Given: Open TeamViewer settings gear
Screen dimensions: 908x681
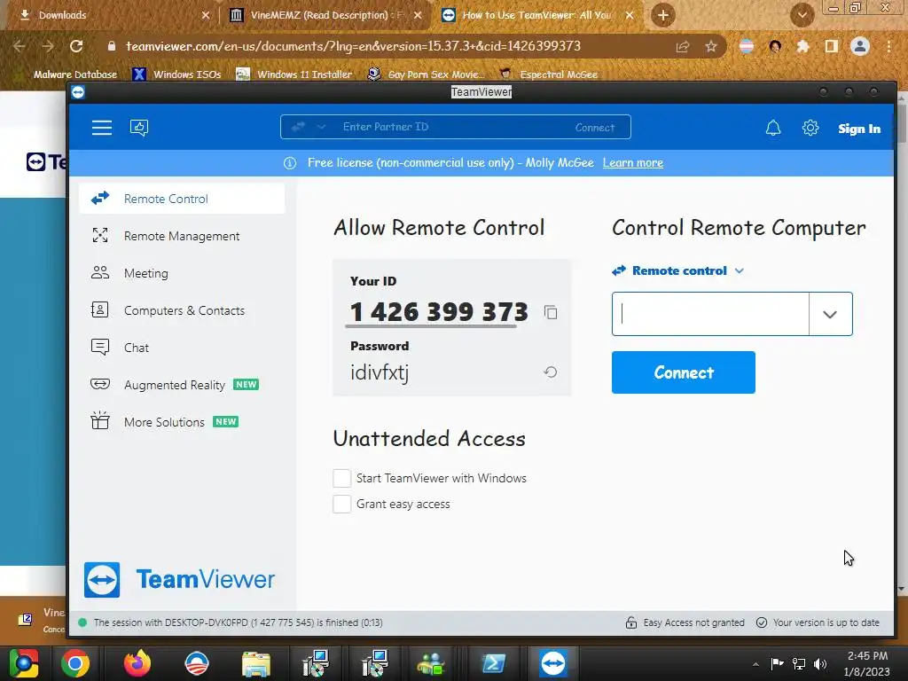Looking at the screenshot, I should (810, 128).
